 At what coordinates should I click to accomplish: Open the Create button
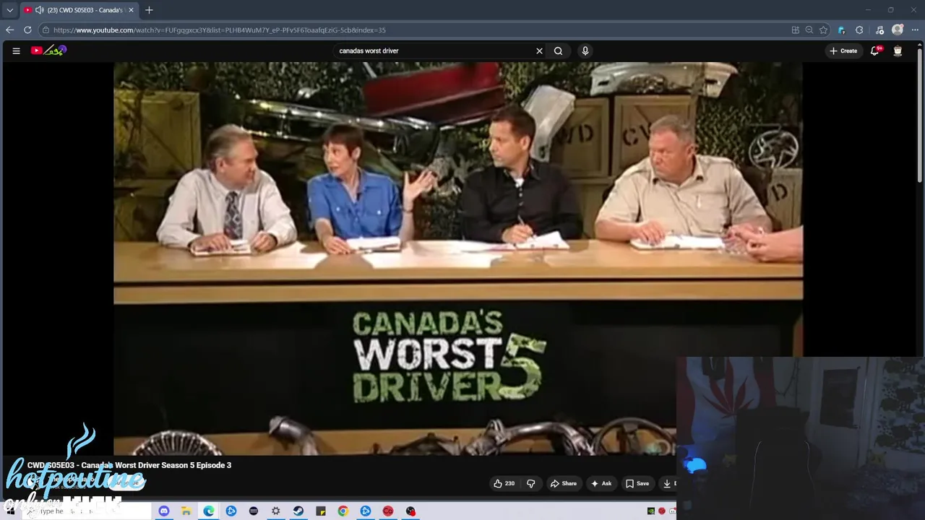843,51
